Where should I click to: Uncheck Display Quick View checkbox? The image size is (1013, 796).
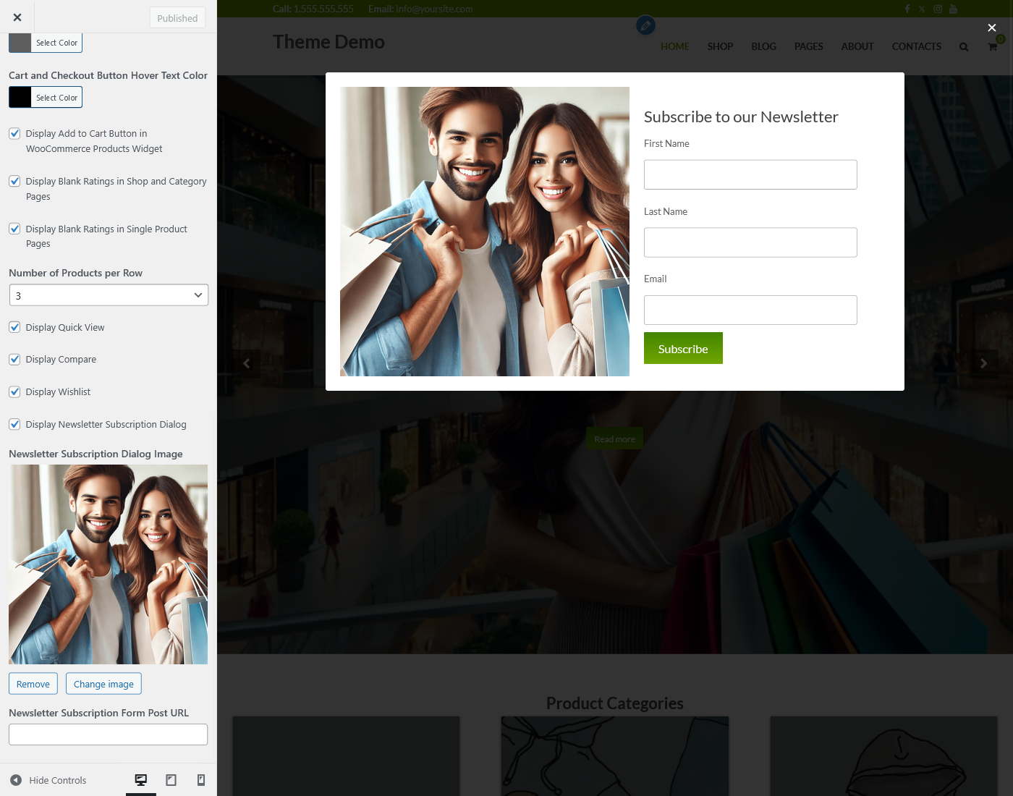click(x=14, y=327)
